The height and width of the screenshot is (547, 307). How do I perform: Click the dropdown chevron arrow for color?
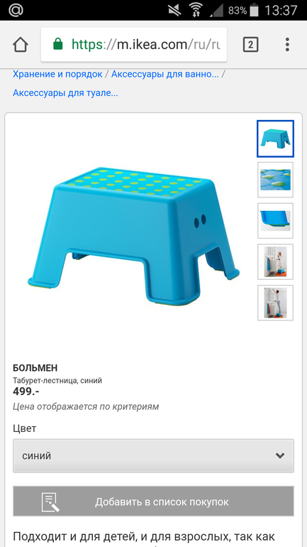coord(280,455)
